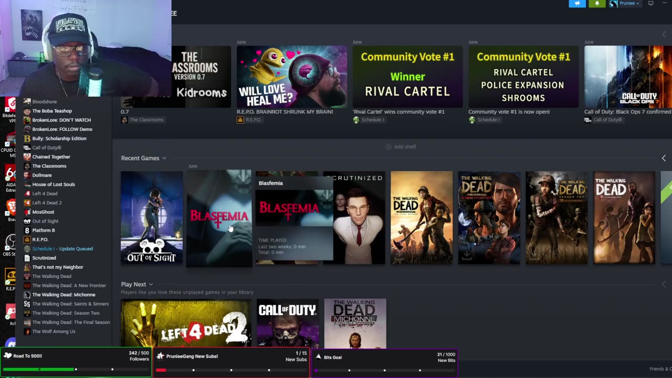
Task: Click The Classrooms source link under news
Action: (x=146, y=120)
